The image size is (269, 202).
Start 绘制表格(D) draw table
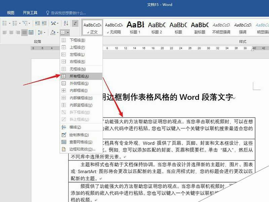click(81, 135)
